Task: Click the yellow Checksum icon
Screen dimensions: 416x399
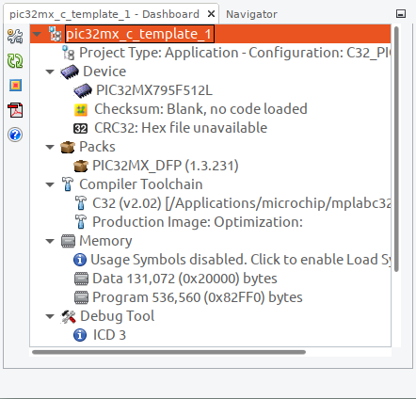Action: [81, 109]
